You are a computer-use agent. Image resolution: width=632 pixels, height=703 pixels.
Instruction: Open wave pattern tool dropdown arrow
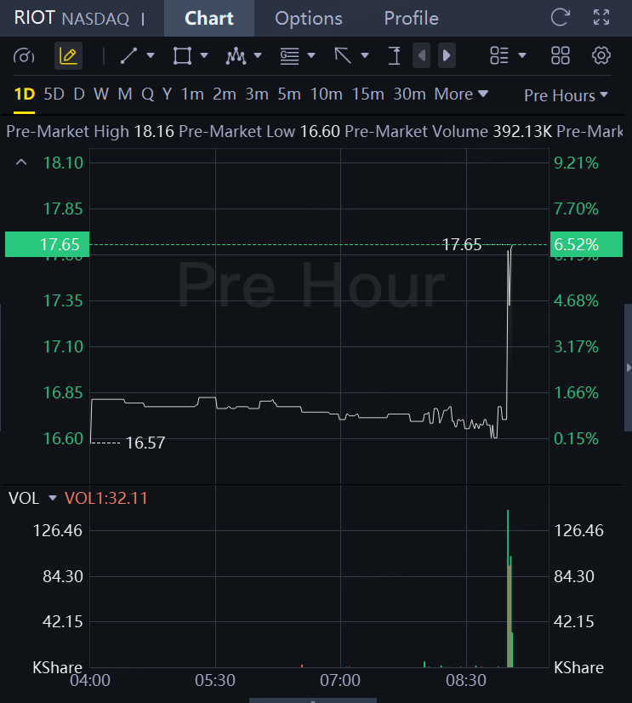coord(258,55)
